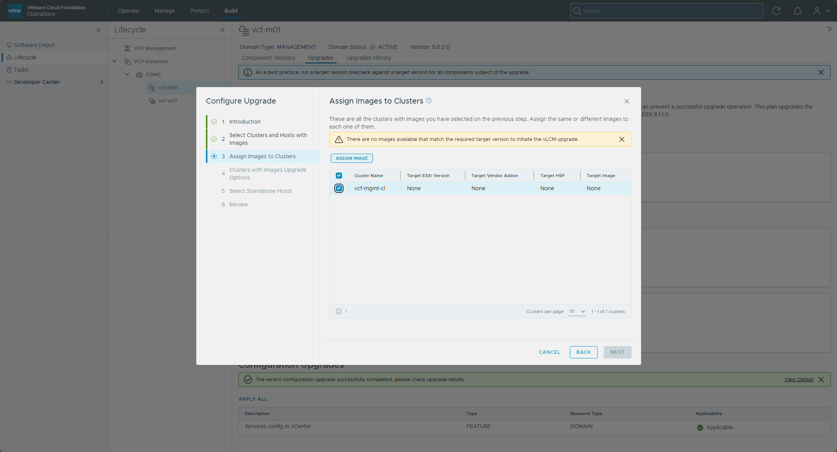Open the Clusters per page dropdown
The image size is (837, 452).
pyautogui.click(x=577, y=311)
